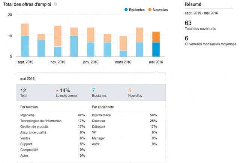Select the Comptabilité row
Image resolution: width=240 pixels, height=163 pixels.
(52, 150)
